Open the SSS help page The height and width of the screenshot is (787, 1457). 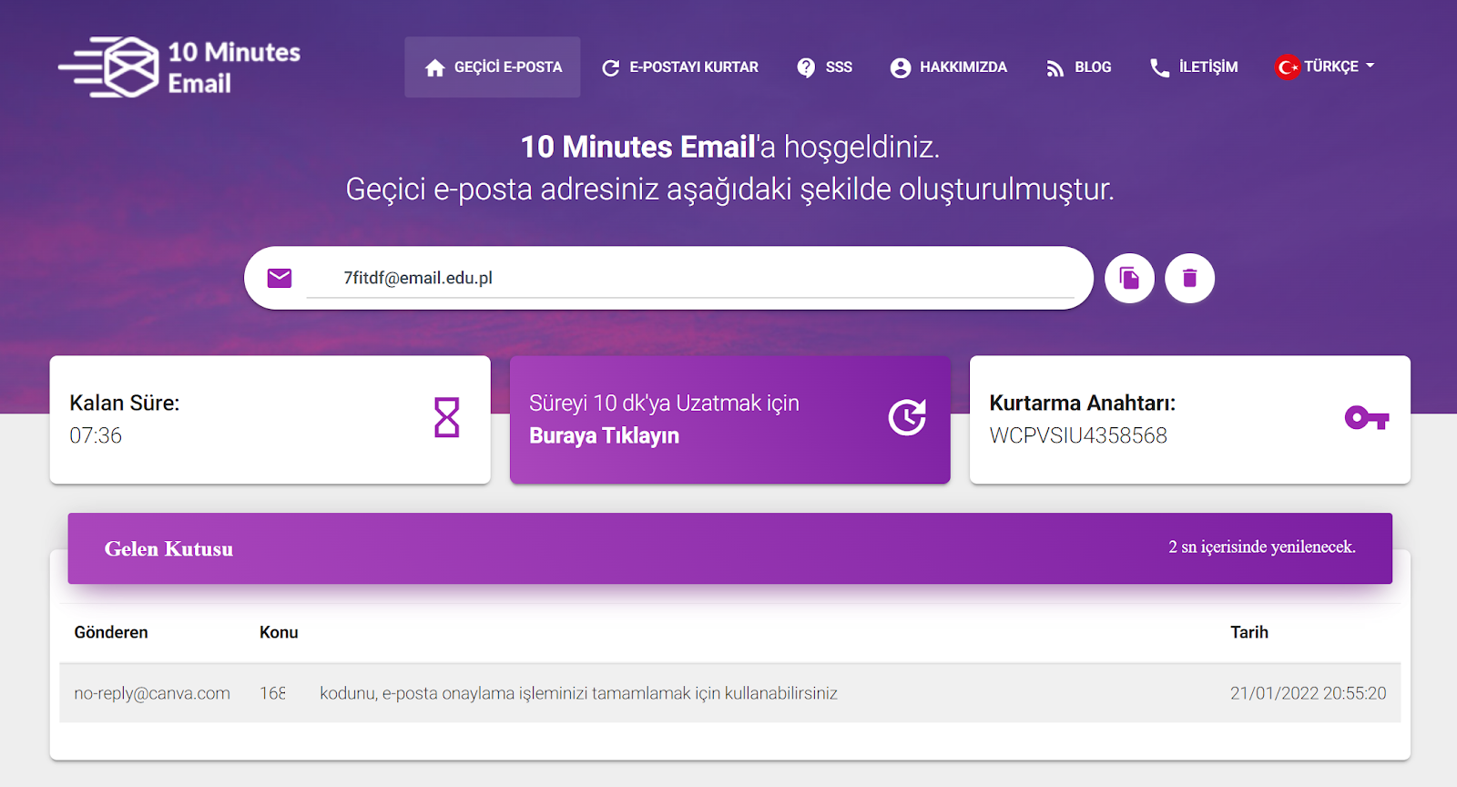coord(824,67)
